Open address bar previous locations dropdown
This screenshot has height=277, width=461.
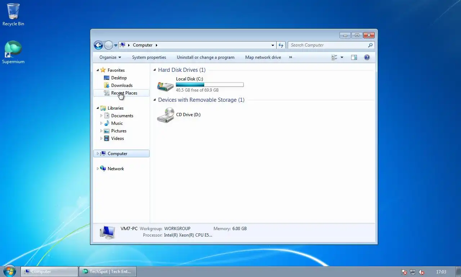[273, 45]
